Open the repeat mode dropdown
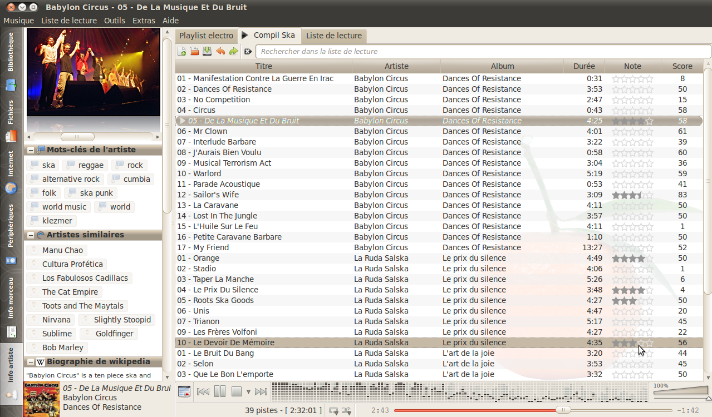 pos(333,410)
